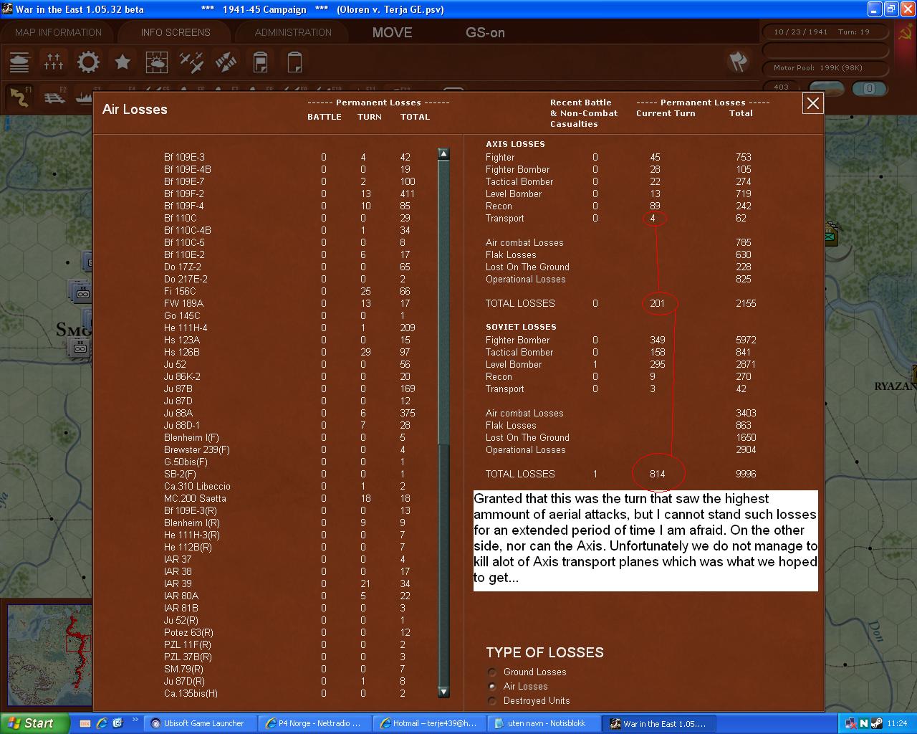Select the F2 rail mode icon
Screen dimensions: 917x734
coord(54,97)
